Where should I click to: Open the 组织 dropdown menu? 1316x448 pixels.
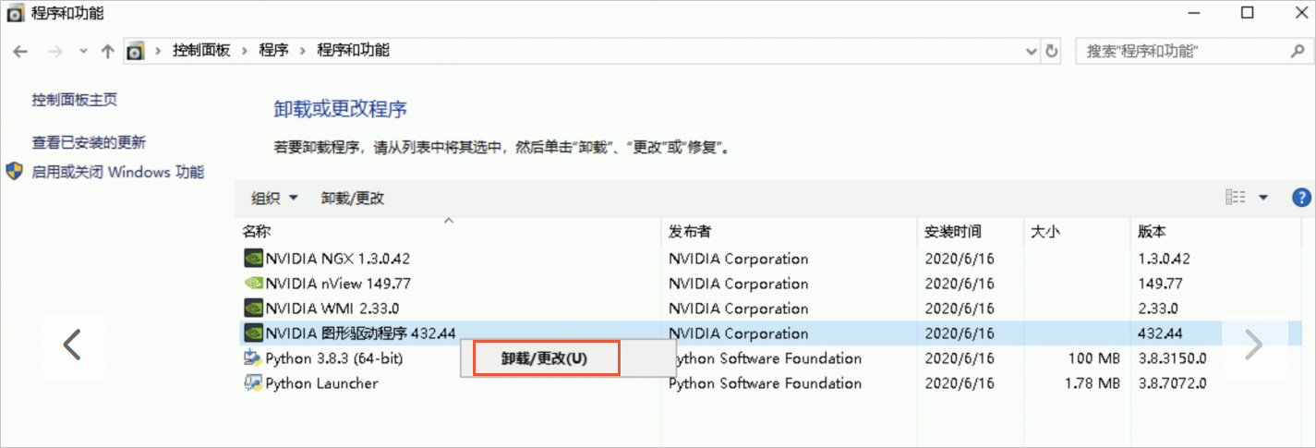click(275, 198)
